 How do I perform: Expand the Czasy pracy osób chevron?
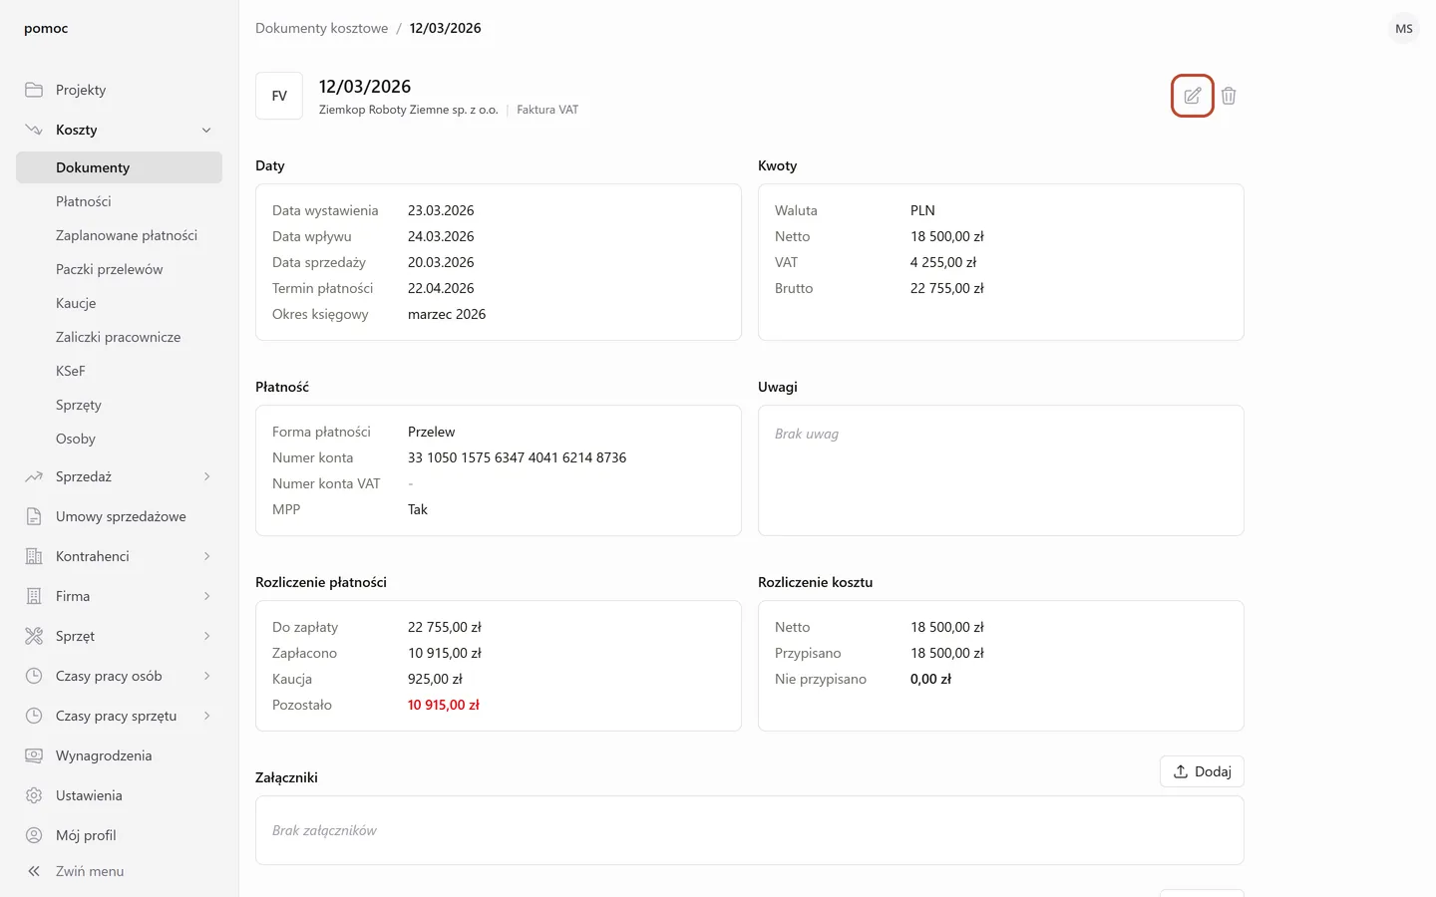(206, 676)
